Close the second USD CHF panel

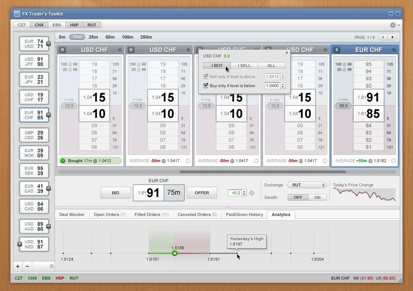tap(188, 50)
